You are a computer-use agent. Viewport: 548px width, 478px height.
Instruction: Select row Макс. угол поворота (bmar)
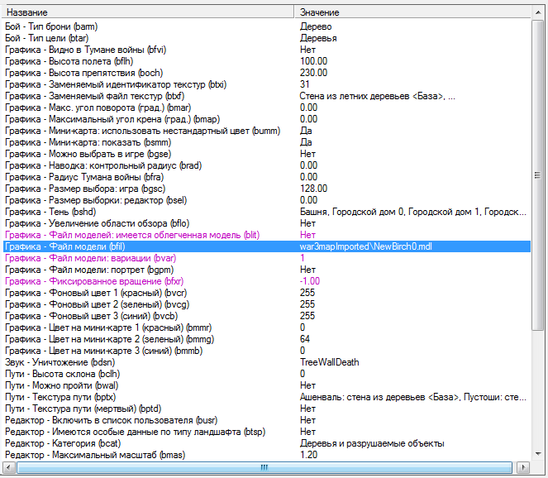[x=267, y=108]
